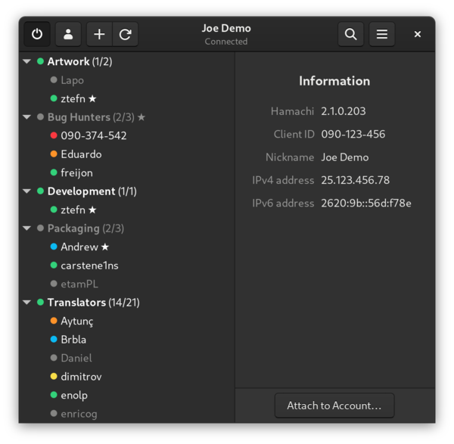The width and height of the screenshot is (454, 444).
Task: Collapse the Artwork network group
Action: tap(27, 61)
